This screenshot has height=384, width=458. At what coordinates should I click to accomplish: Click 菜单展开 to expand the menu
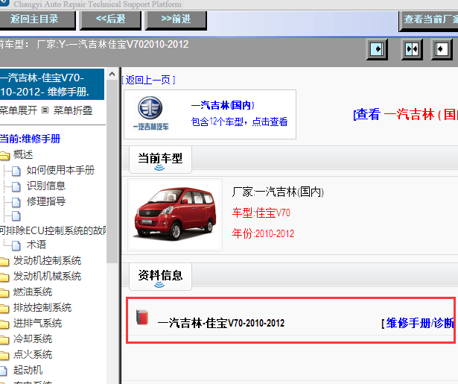pyautogui.click(x=19, y=110)
